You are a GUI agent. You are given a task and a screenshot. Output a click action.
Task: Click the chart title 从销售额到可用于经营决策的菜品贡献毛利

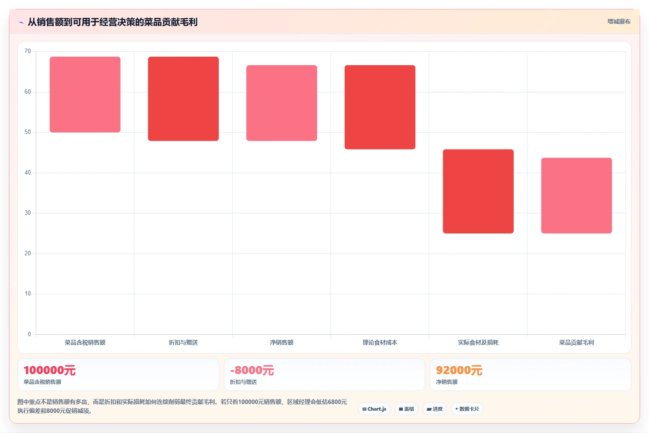113,22
